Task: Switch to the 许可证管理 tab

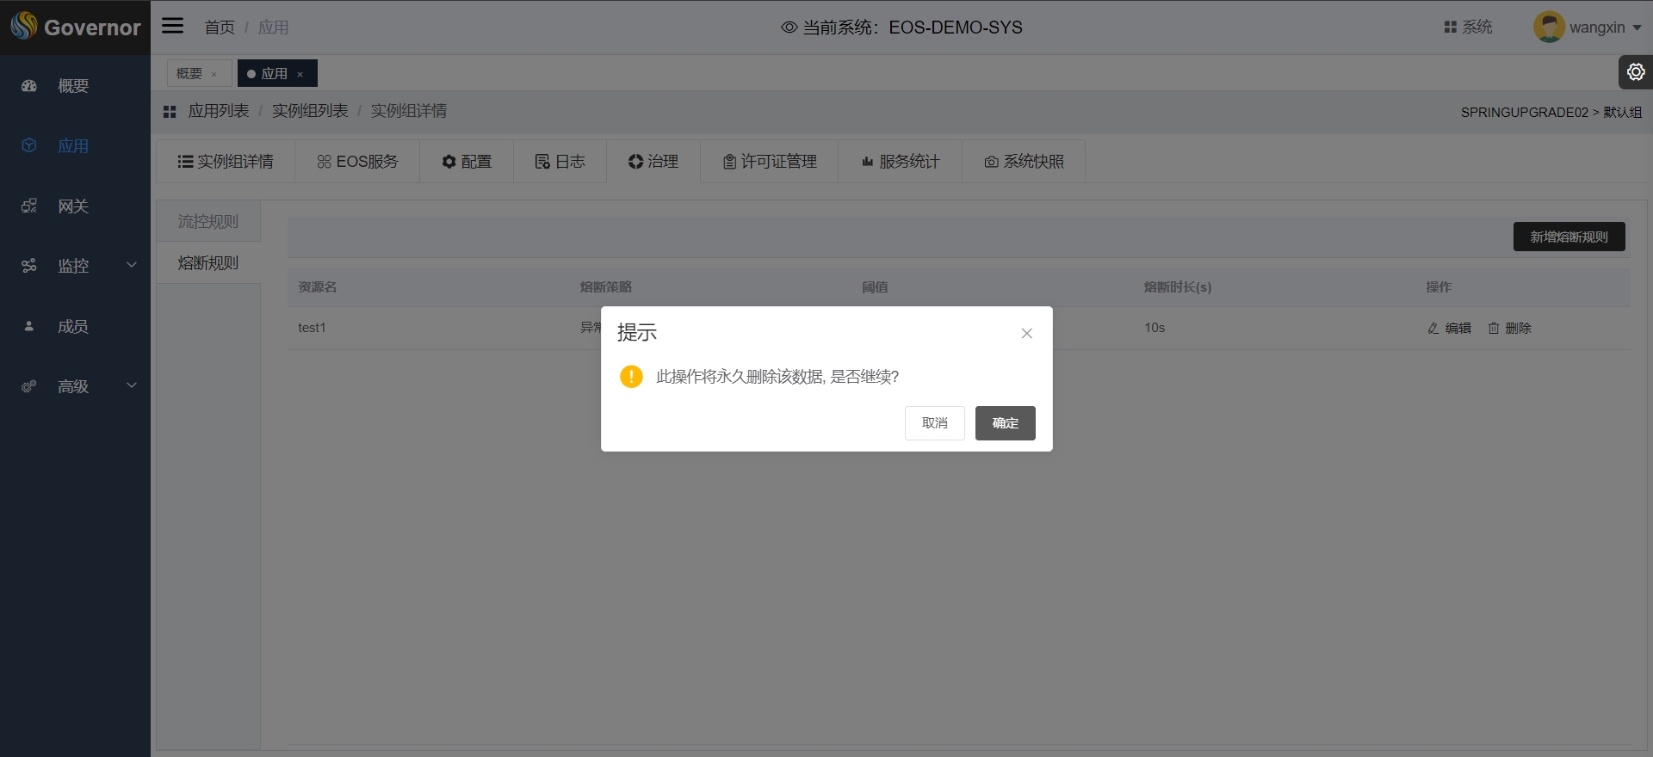Action: click(770, 162)
